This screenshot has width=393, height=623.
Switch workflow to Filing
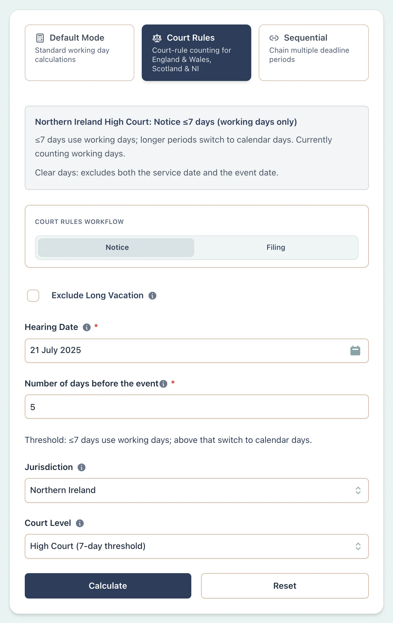coord(275,247)
